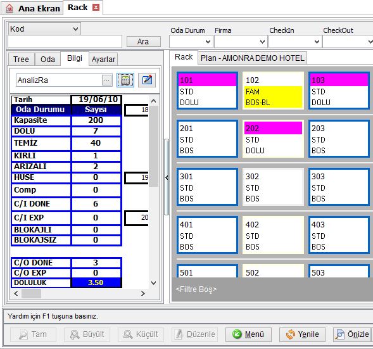
Task: Select room 202 DOLU card
Action: [x=273, y=139]
